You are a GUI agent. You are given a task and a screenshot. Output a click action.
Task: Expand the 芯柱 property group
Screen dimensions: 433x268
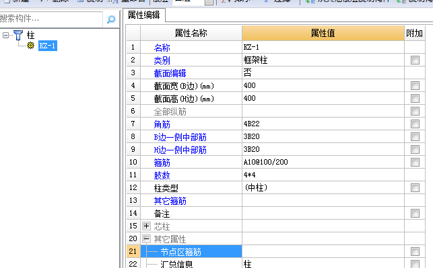(146, 226)
